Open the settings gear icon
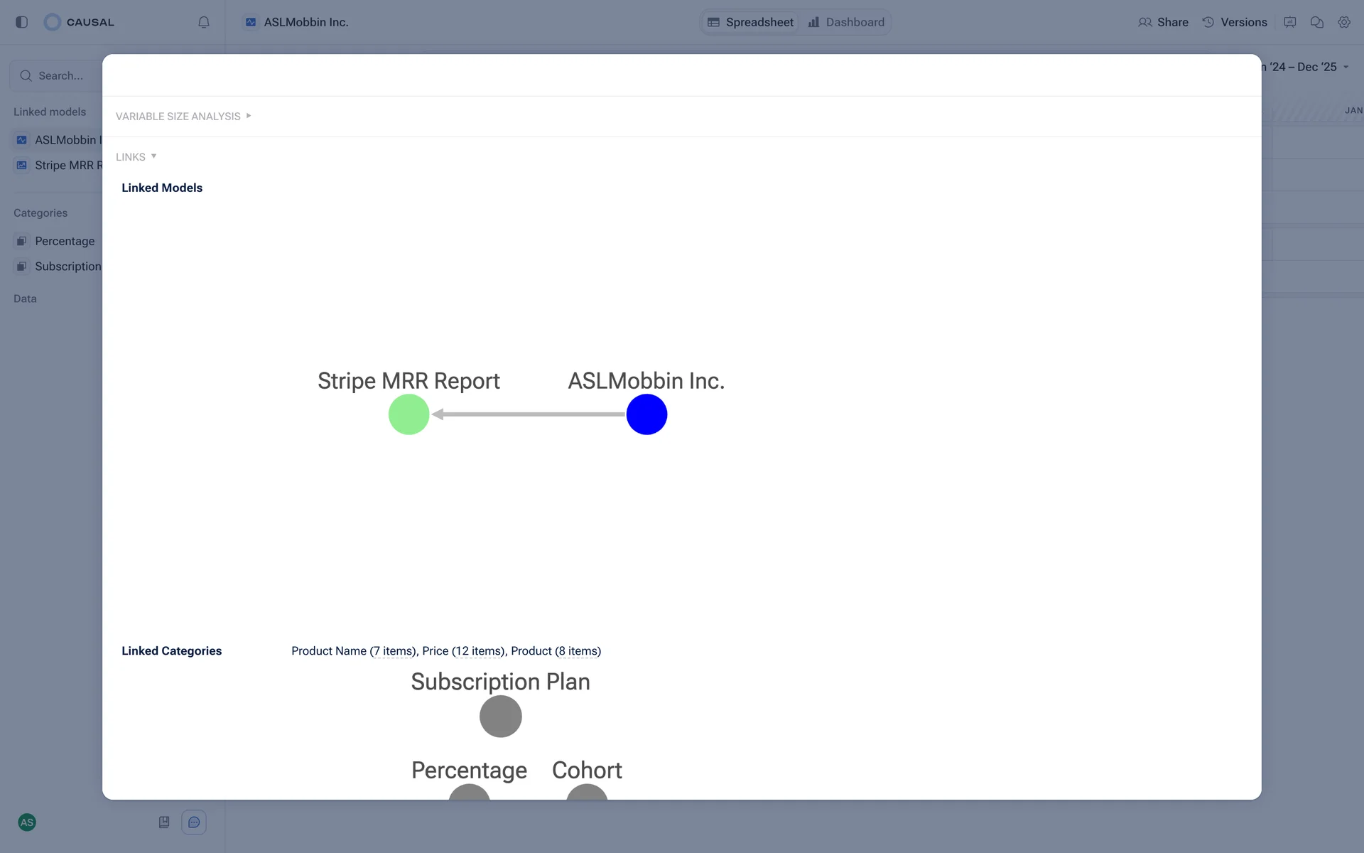The width and height of the screenshot is (1364, 853). click(x=1344, y=22)
